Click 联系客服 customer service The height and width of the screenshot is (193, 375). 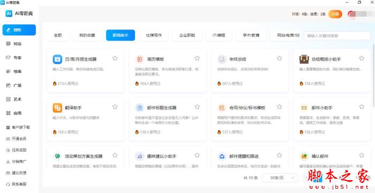coord(16,184)
